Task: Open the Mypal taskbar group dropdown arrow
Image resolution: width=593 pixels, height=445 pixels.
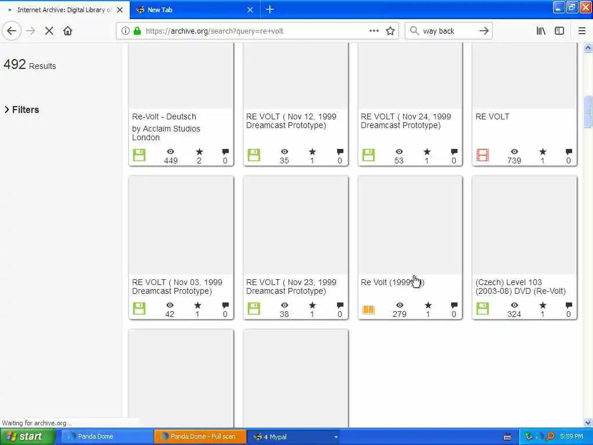Action: coord(335,437)
